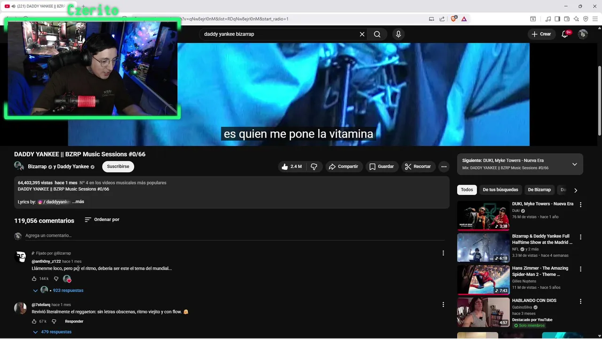
Task: Like the video with 2.4 M likes
Action: (292, 167)
